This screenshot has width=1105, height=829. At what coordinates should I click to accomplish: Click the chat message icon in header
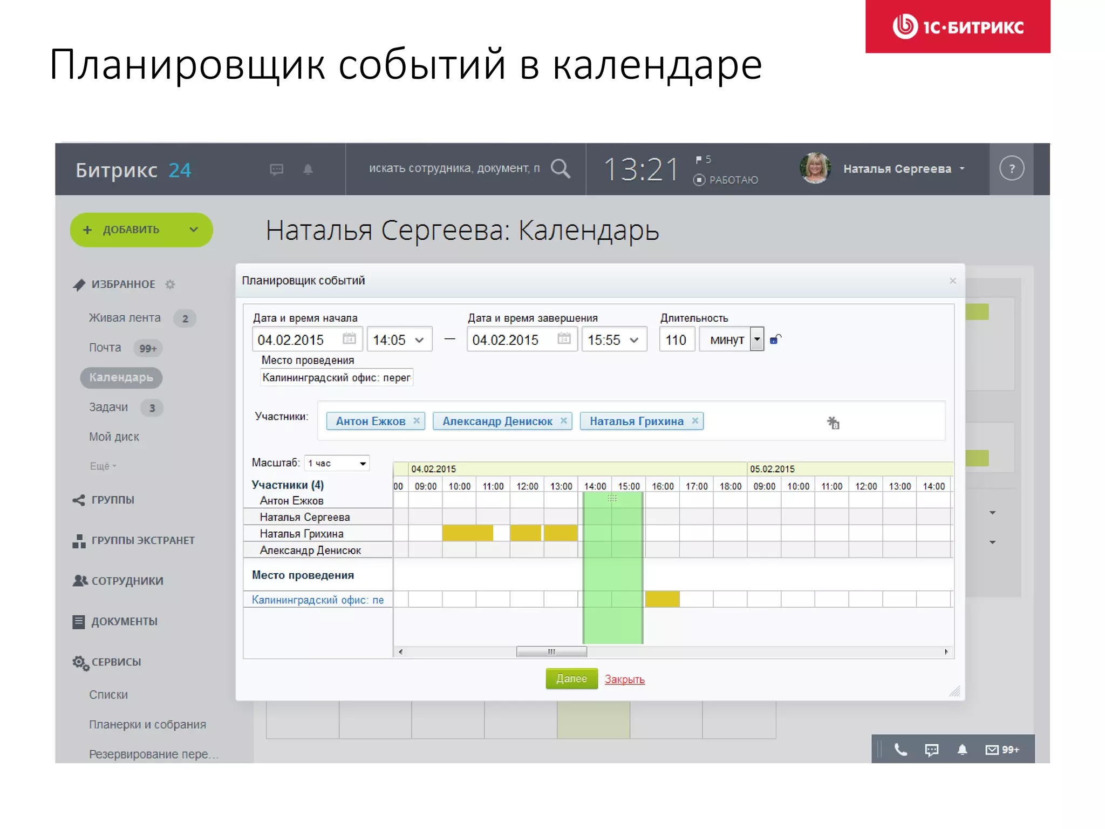click(276, 169)
